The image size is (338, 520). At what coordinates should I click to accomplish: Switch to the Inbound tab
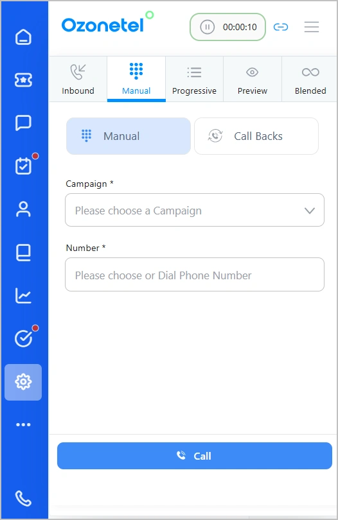click(x=78, y=79)
